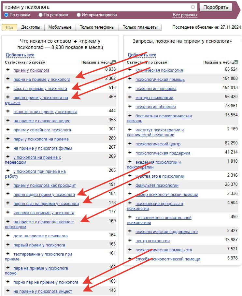Open help icon next to right 'Показов в месяц'

pos(236,62)
